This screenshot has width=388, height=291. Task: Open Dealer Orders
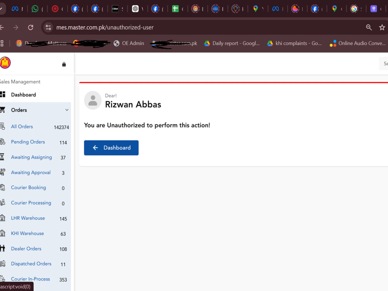pos(26,249)
